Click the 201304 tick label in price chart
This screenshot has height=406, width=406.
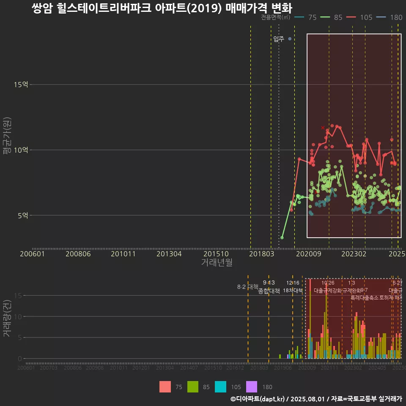coord(169,254)
